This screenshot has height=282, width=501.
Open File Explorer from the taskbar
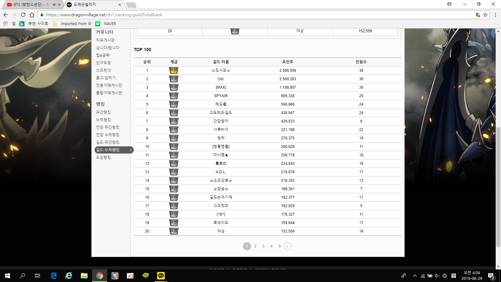(84, 276)
